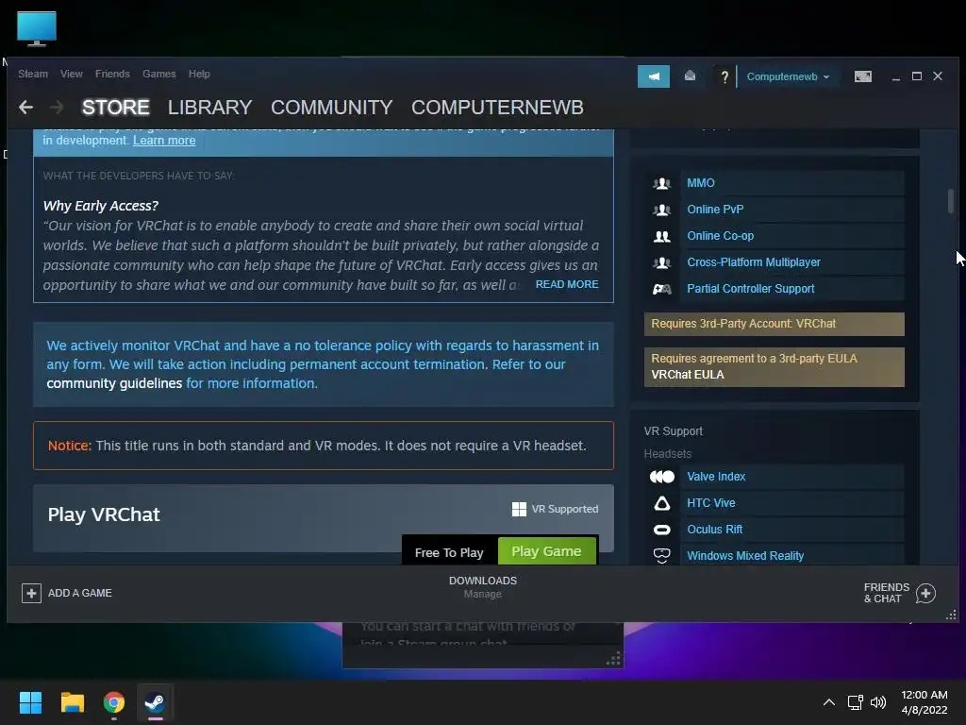Switch to Big Picture mode icon
966x725 pixels.
click(x=862, y=76)
